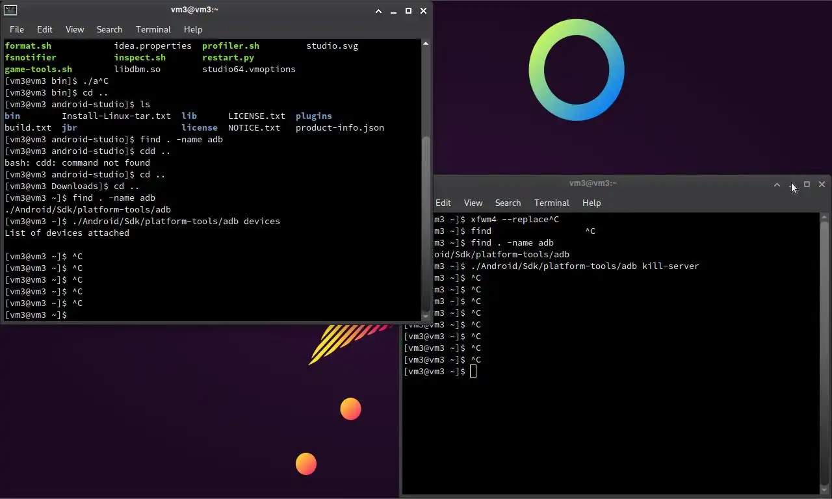
Task: Click 'build.txt' in the ls output
Action: click(28, 127)
